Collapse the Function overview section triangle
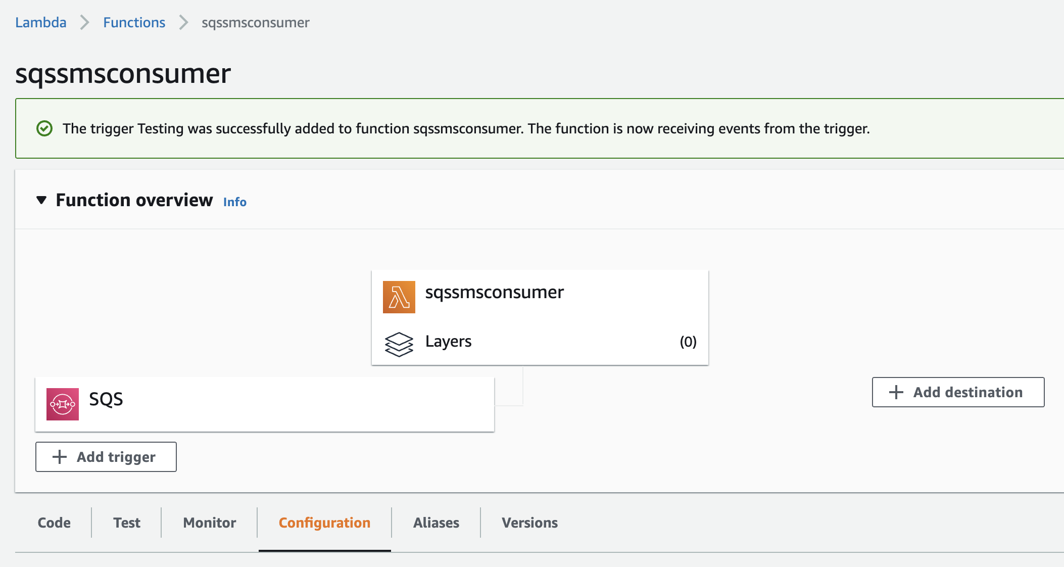The height and width of the screenshot is (567, 1064). pyautogui.click(x=41, y=200)
